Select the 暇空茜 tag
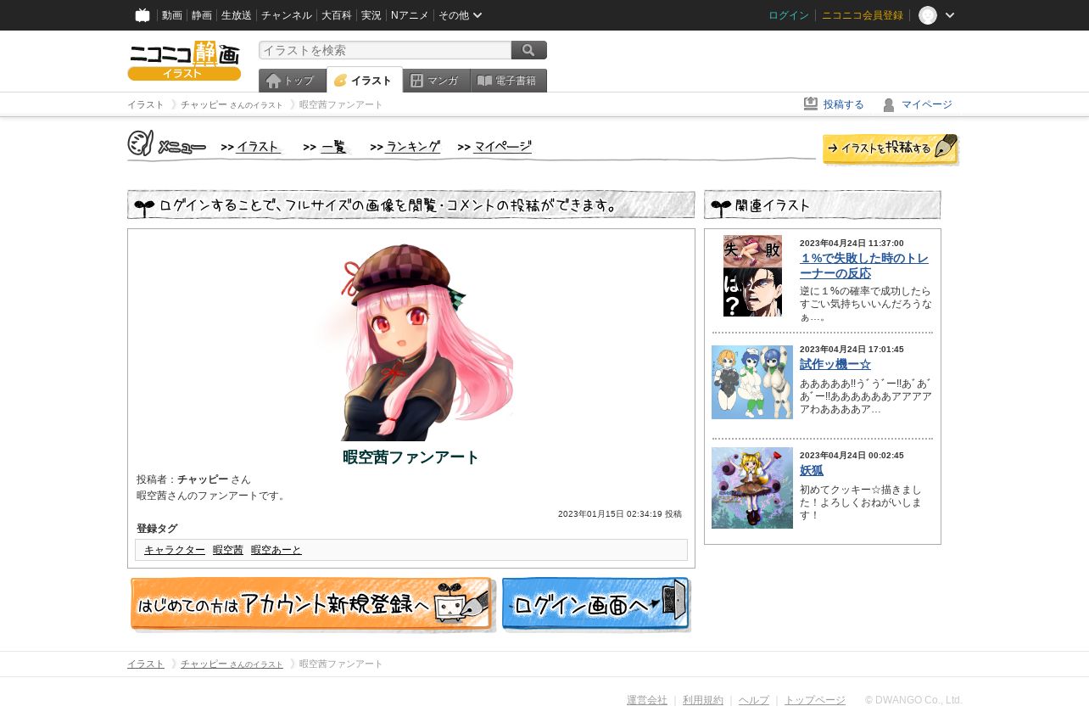 pyautogui.click(x=228, y=550)
